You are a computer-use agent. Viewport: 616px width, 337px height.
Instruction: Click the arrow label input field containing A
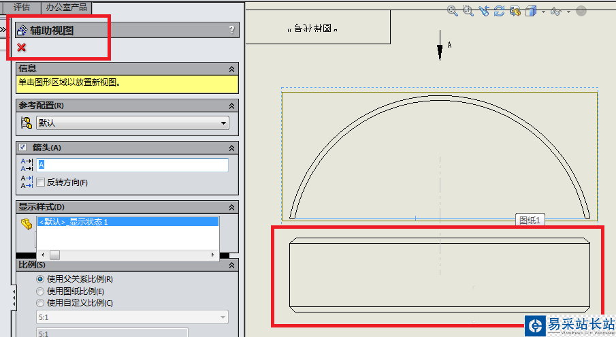(x=133, y=165)
